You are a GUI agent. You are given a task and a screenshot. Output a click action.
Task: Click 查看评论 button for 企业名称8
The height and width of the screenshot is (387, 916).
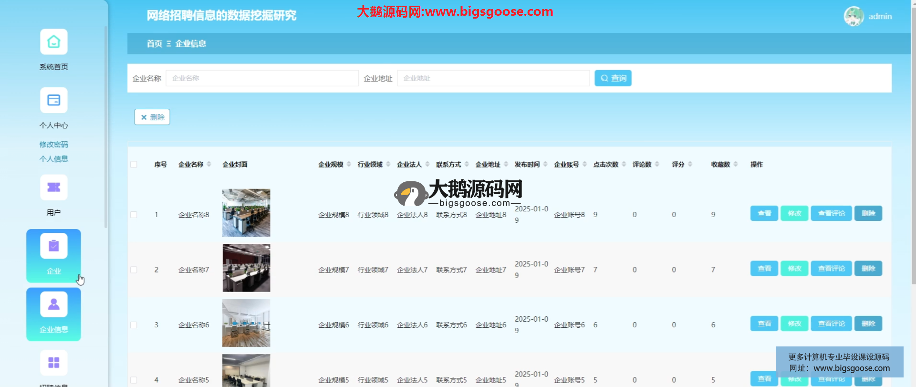click(x=831, y=213)
